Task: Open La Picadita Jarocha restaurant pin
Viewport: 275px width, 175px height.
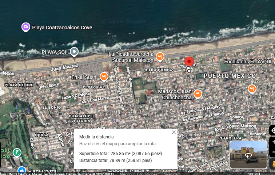Action: pos(160,57)
